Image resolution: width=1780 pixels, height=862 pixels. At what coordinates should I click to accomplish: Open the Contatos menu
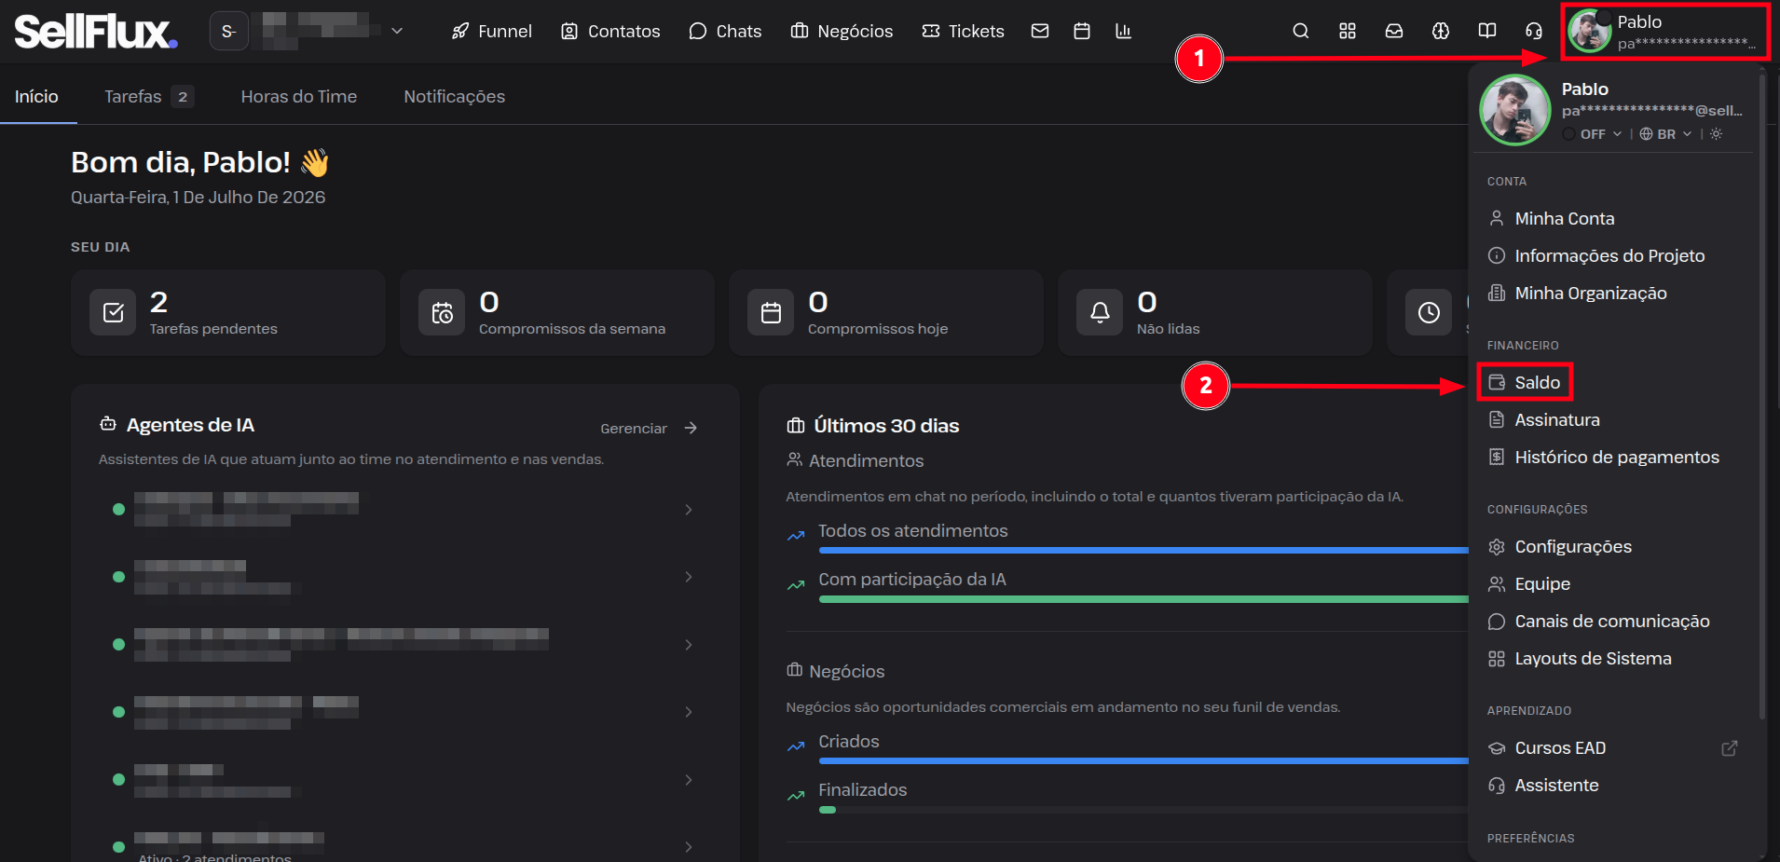pyautogui.click(x=610, y=32)
